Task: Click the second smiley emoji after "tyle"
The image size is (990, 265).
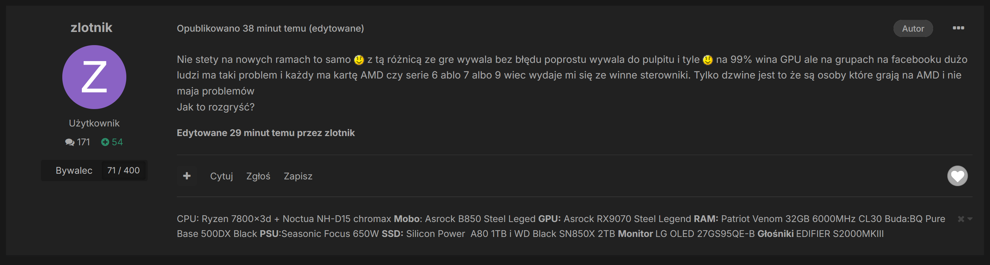Action: pos(707,60)
